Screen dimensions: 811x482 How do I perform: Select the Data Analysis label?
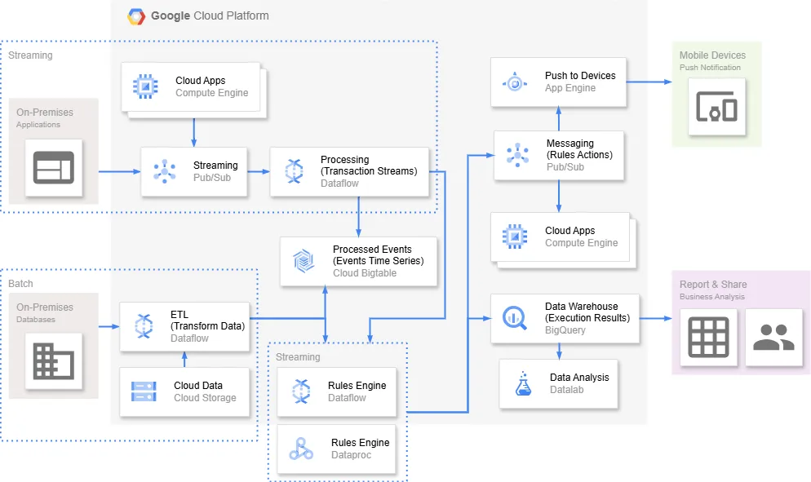(579, 378)
